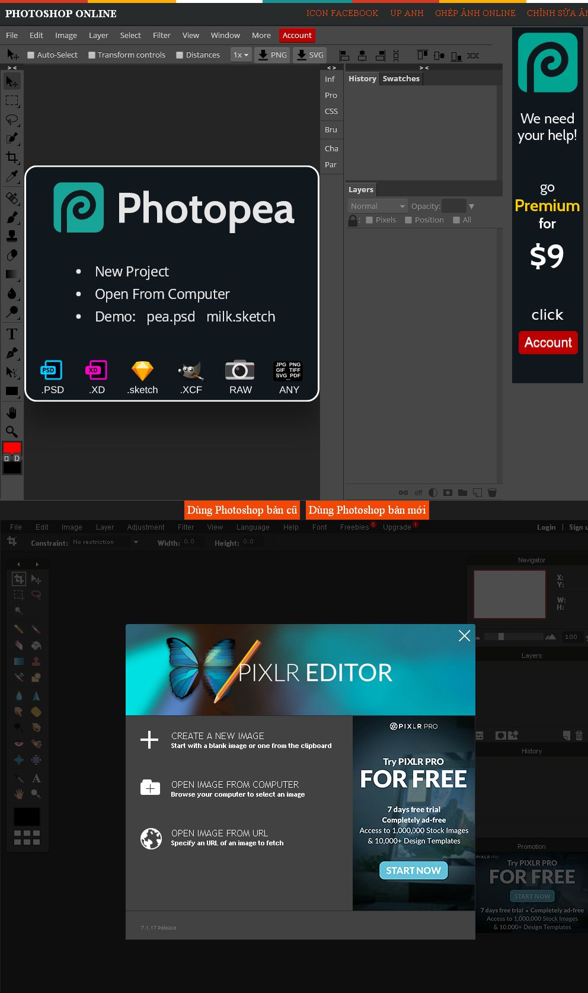This screenshot has height=993, width=588.
Task: Pick the Blur droplet tool in Photopea
Action: (x=12, y=293)
